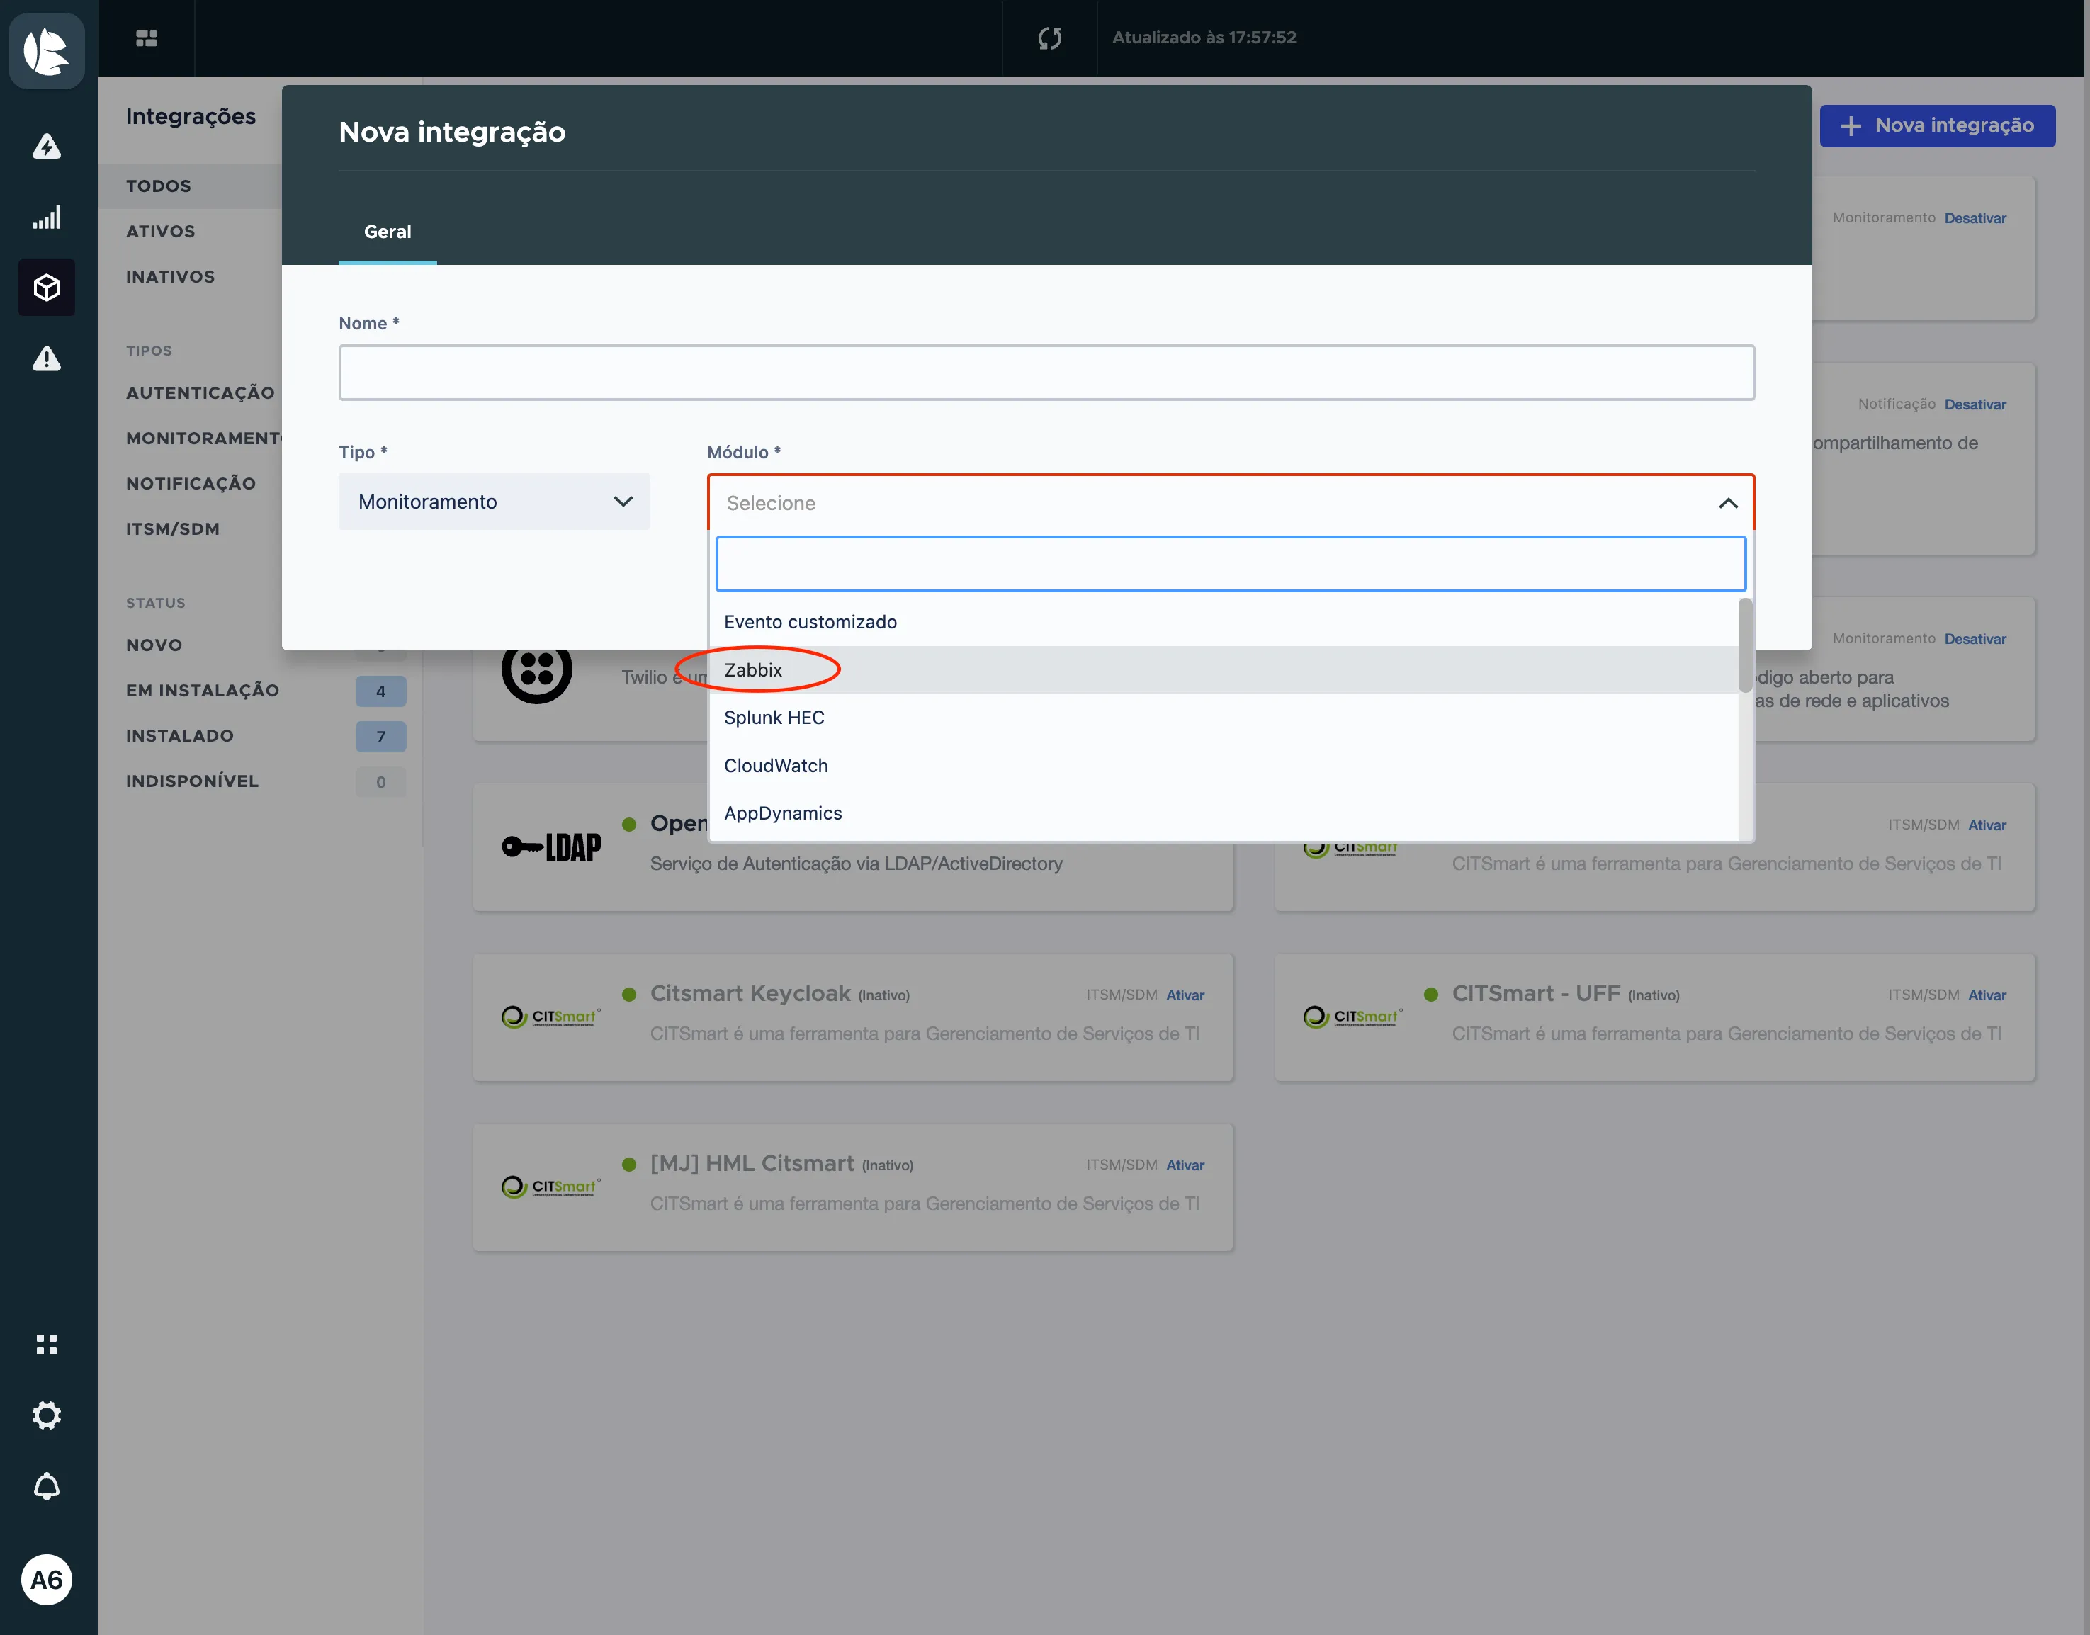Open the A6 user avatar
The width and height of the screenshot is (2090, 1635).
tap(47, 1580)
